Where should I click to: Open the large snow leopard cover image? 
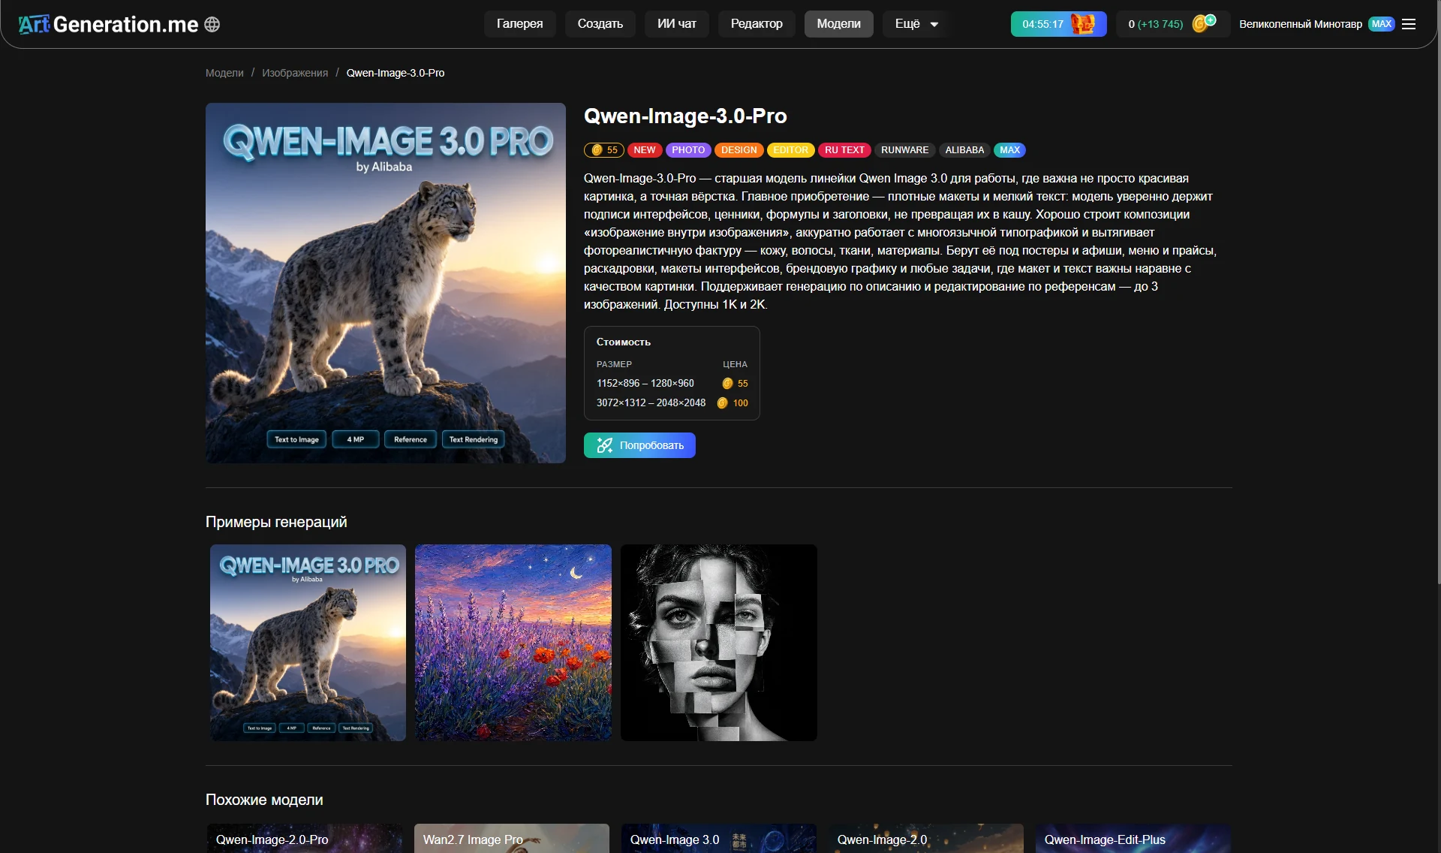pyautogui.click(x=386, y=283)
